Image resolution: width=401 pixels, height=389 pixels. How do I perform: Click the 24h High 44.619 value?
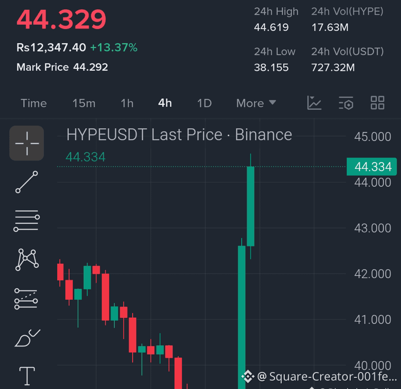coord(271,27)
